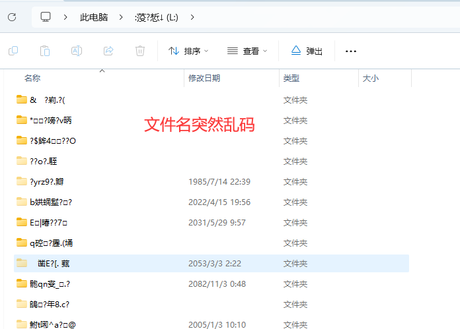Open the 排序 sort dropdown
Image resolution: width=460 pixels, height=329 pixels.
point(188,51)
